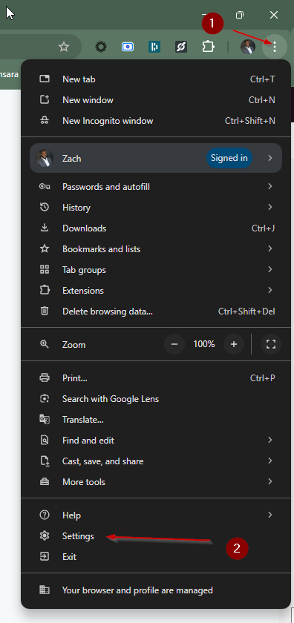Click the profile avatar in the toolbar
The height and width of the screenshot is (623, 294).
[x=248, y=47]
